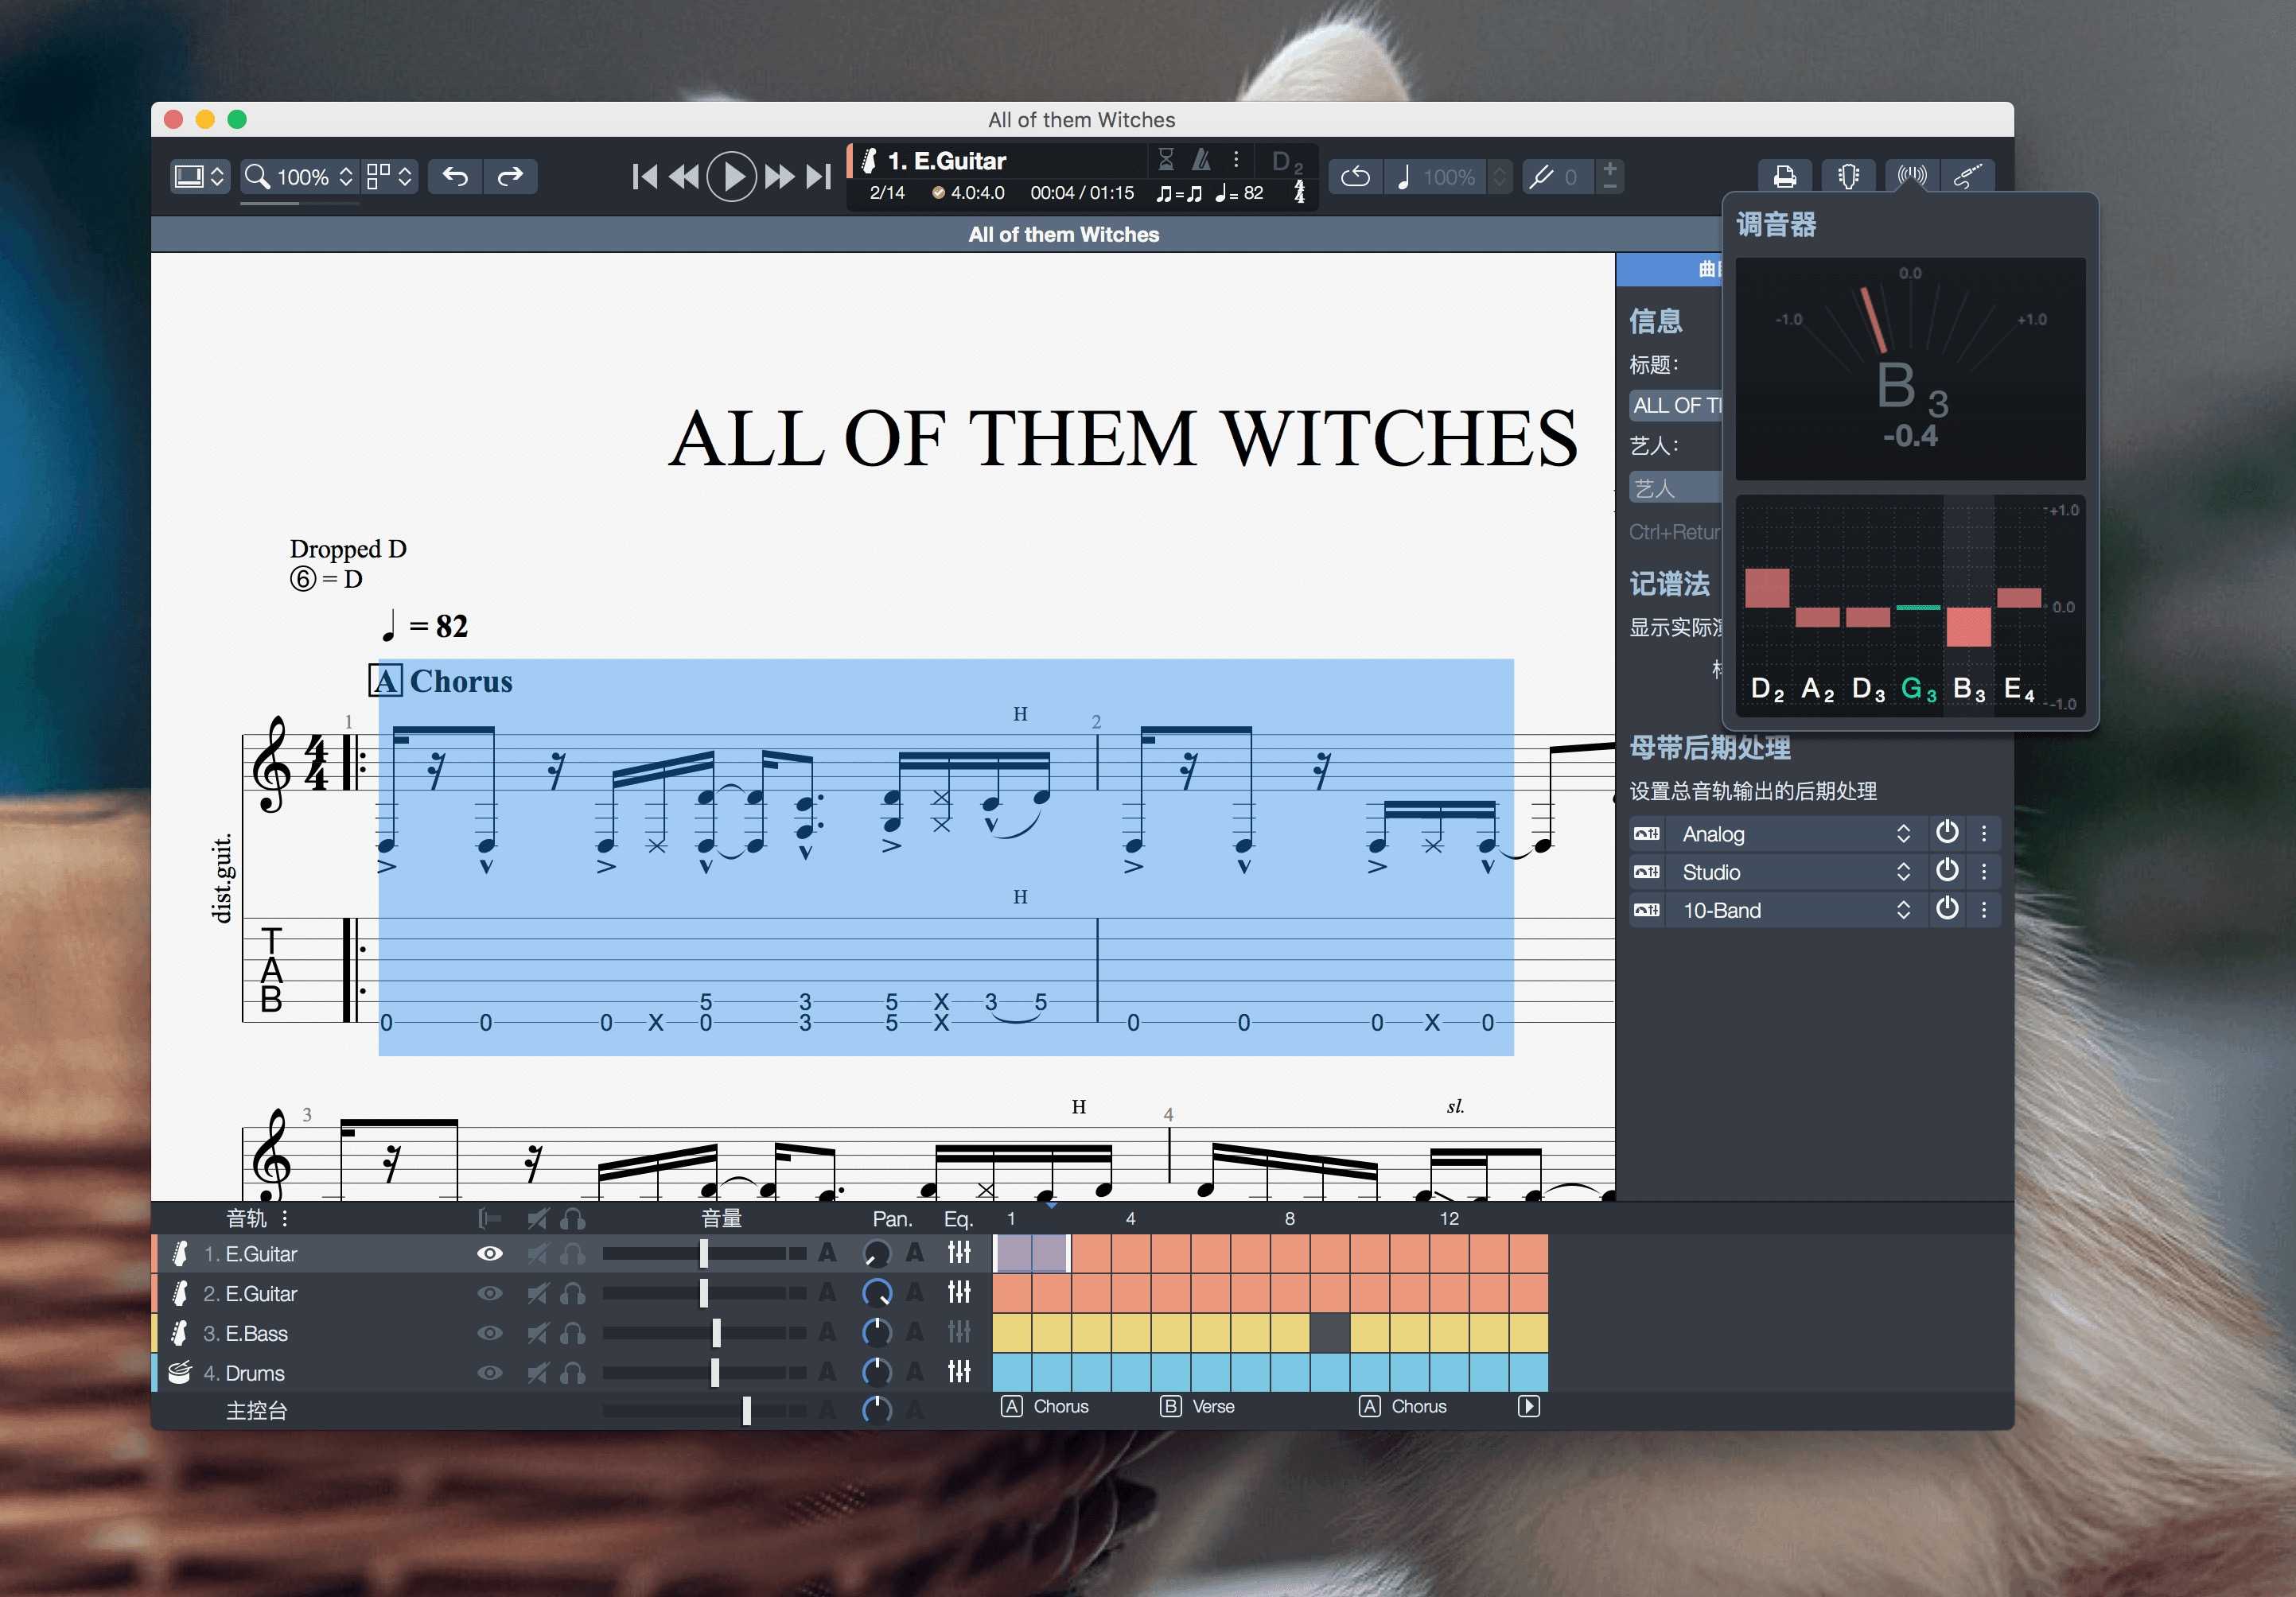The height and width of the screenshot is (1597, 2296).
Task: Undo the last action
Action: tap(456, 177)
